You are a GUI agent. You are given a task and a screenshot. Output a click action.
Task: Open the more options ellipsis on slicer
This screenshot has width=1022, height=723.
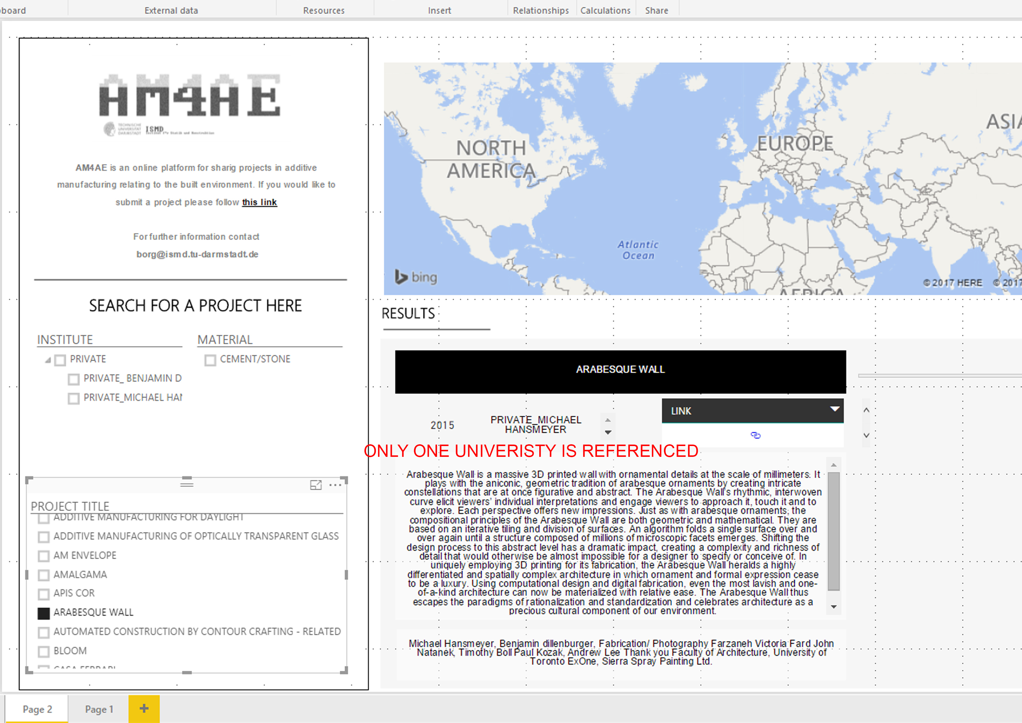335,485
